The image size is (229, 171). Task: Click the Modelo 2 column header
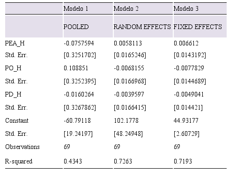126,8
